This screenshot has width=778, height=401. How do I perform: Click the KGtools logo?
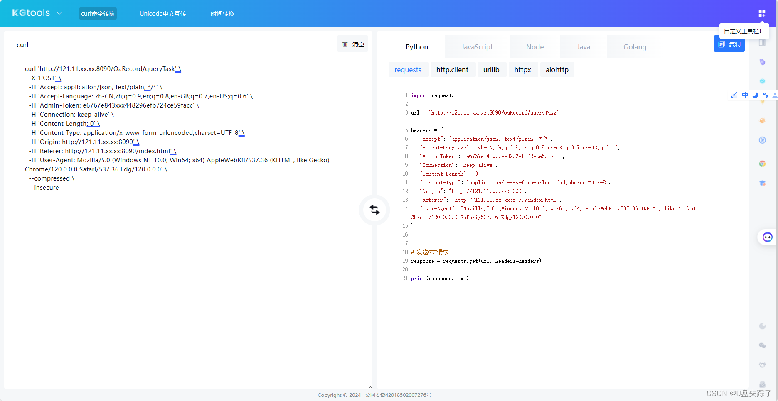(31, 13)
